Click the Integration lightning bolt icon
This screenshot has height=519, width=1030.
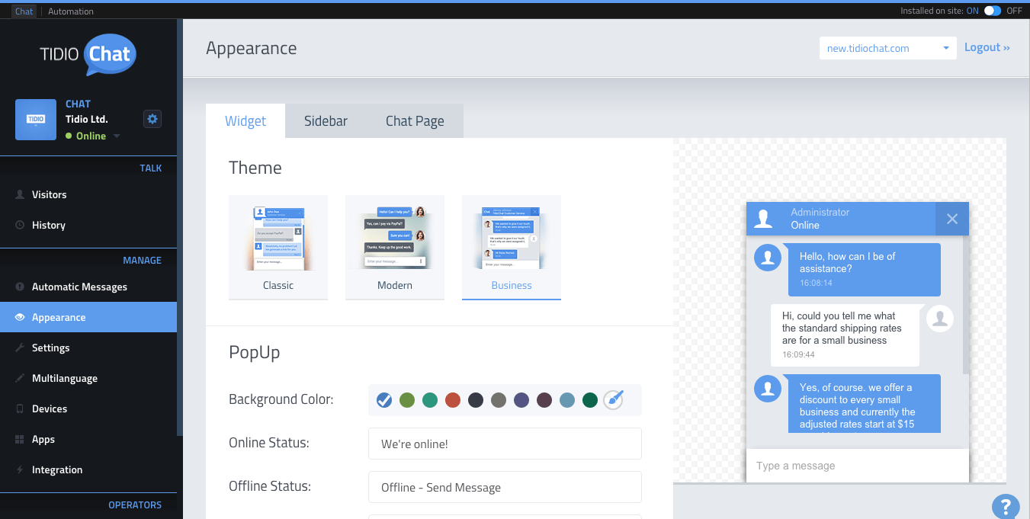[20, 470]
